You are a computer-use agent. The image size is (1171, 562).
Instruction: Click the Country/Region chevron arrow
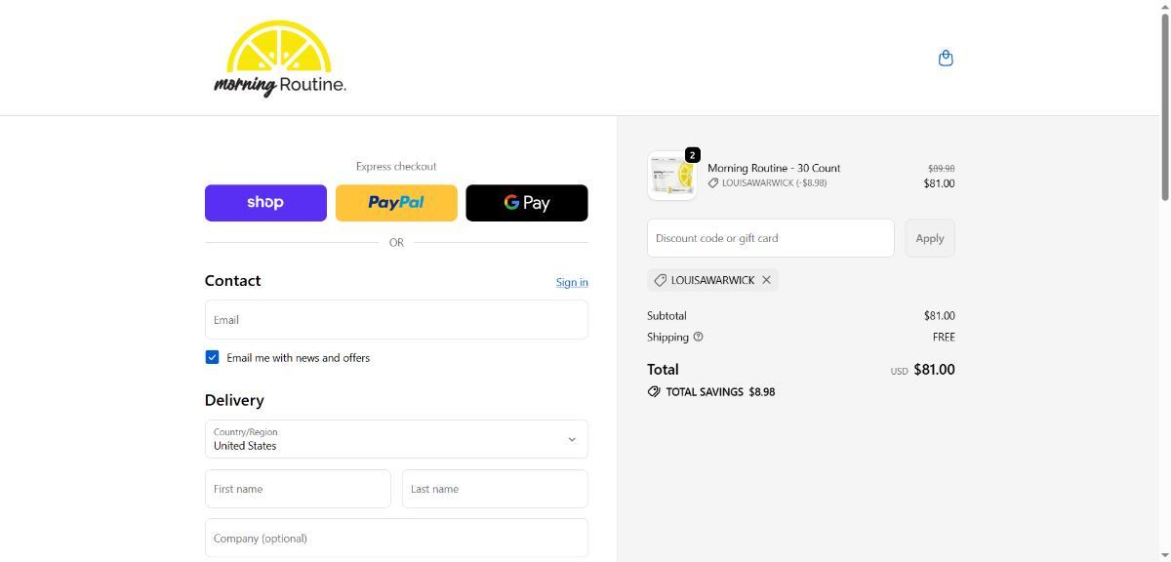pyautogui.click(x=572, y=439)
